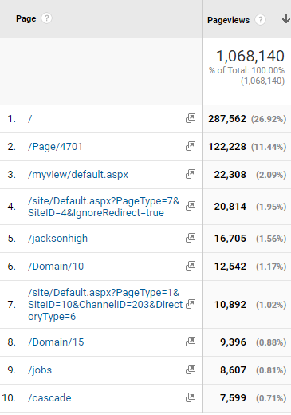Open SiteID=10 ChannelID=203 directory link
The image size is (291, 415).
[x=105, y=305]
